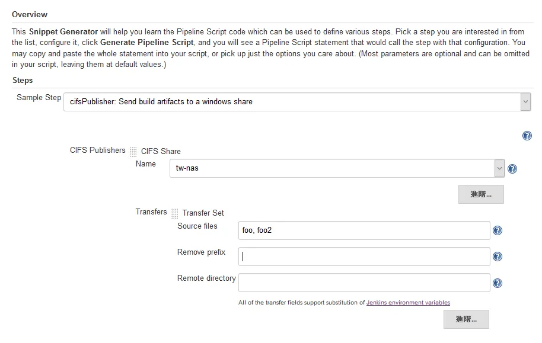Image resolution: width=542 pixels, height=343 pixels.
Task: Focus the Source files input field
Action: point(364,230)
